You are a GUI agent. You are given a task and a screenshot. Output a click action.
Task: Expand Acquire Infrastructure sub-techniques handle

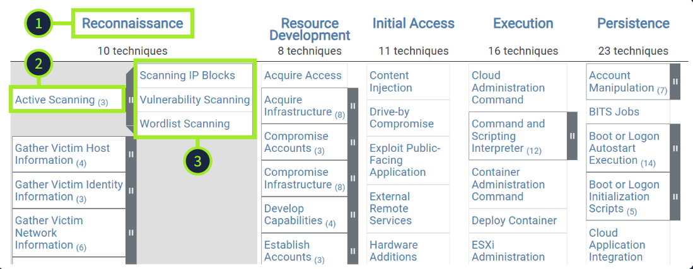click(352, 106)
